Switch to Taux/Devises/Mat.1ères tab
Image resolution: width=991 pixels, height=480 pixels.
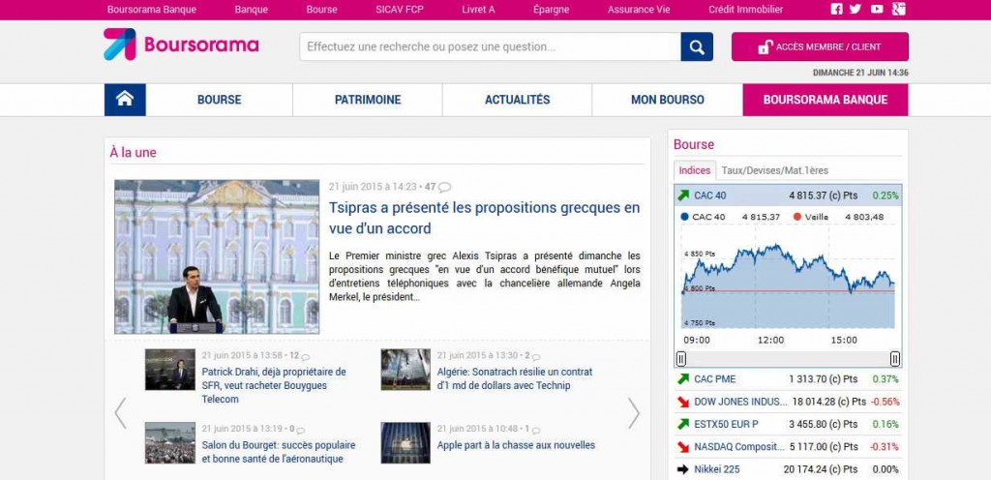774,170
